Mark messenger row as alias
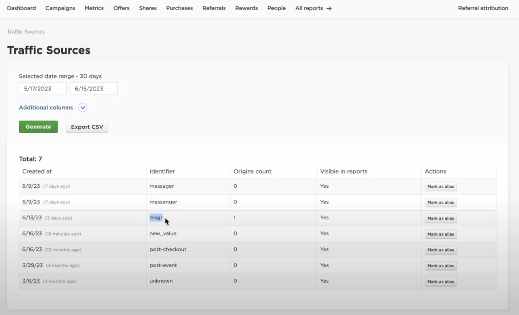Screen dimensions: 519x315 [x=441, y=202]
